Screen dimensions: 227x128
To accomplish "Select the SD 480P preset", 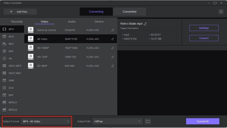I will click(71, 66).
